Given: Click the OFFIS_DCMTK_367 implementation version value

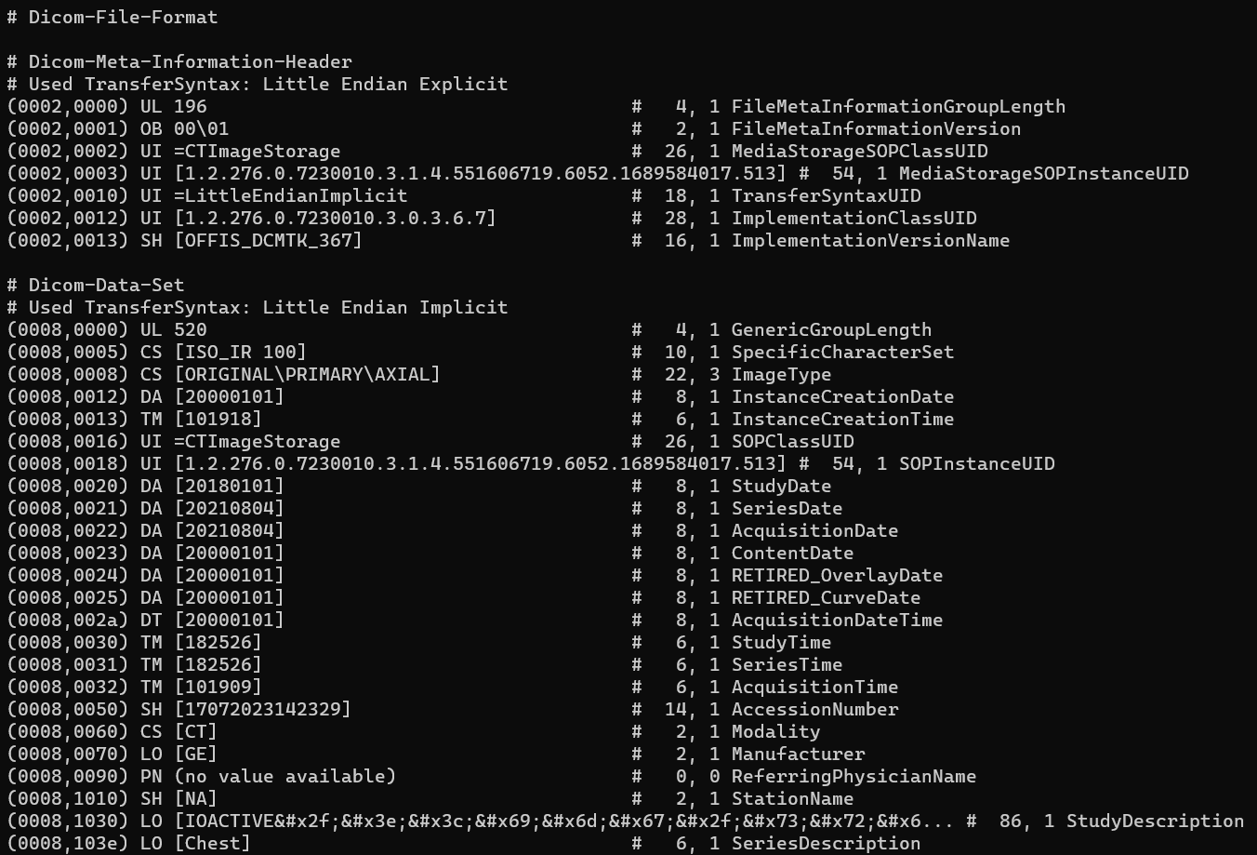Looking at the screenshot, I should [268, 240].
